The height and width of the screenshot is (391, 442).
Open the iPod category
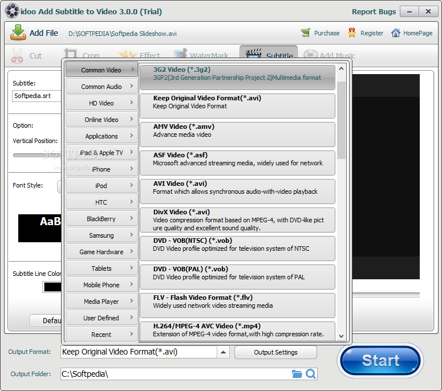point(102,186)
